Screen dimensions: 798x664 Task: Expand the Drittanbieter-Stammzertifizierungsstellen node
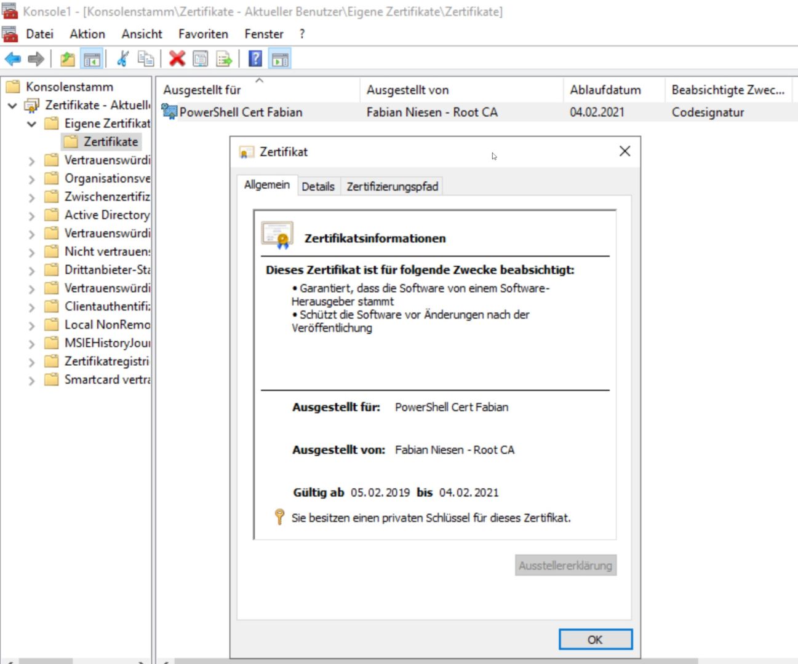(x=32, y=271)
